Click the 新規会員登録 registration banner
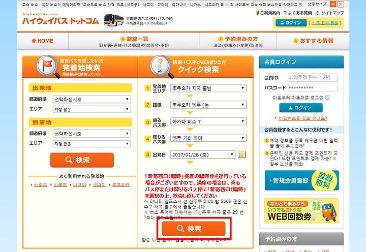The image size is (366, 252). [x=302, y=180]
